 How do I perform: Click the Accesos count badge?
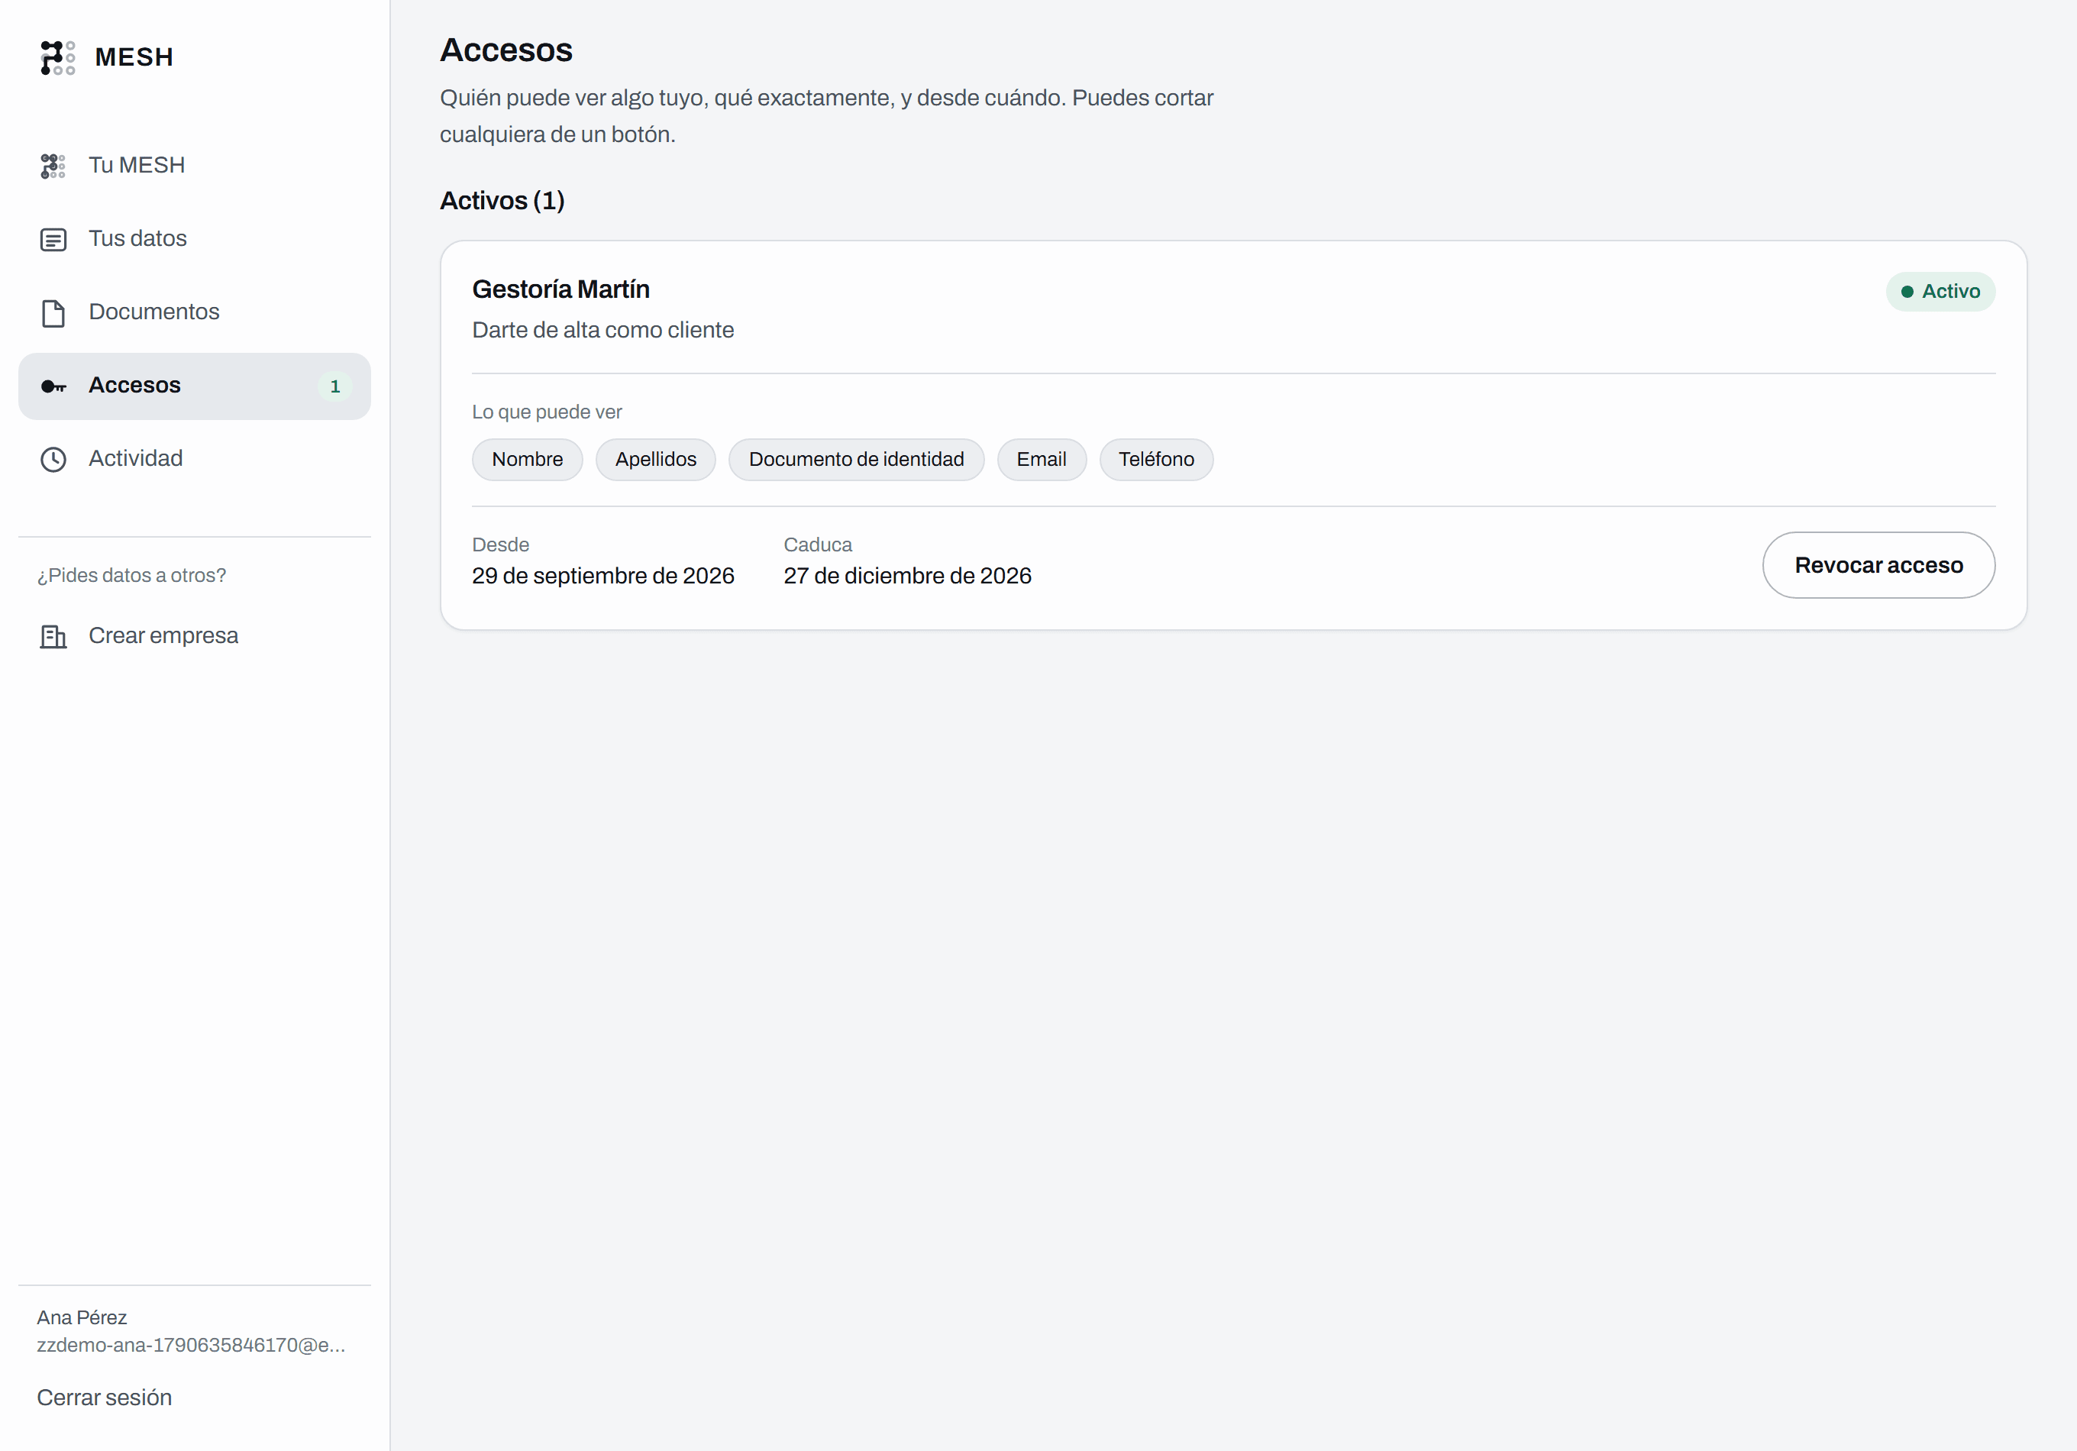click(x=334, y=386)
